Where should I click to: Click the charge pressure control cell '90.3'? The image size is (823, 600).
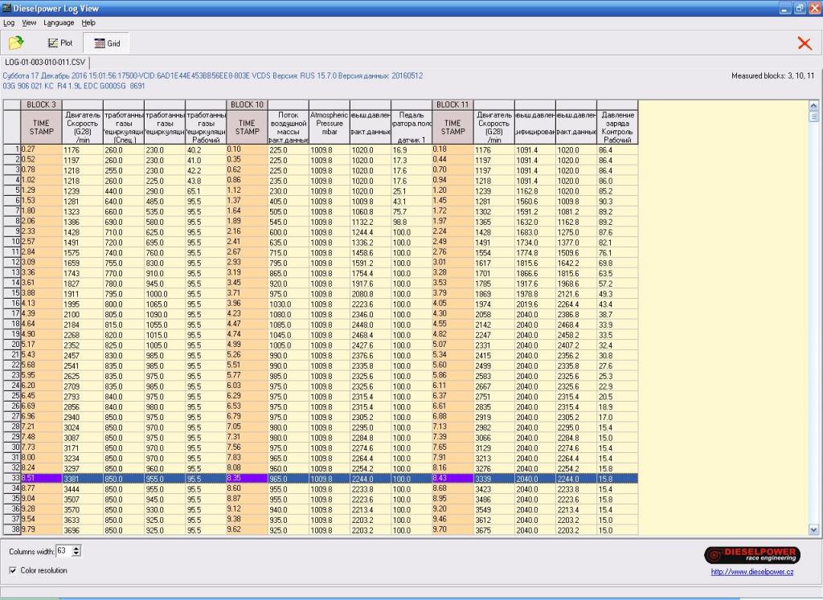(617, 201)
